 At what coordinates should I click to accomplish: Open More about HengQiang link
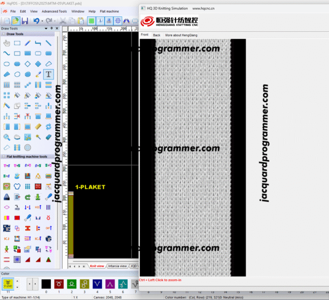click(181, 35)
